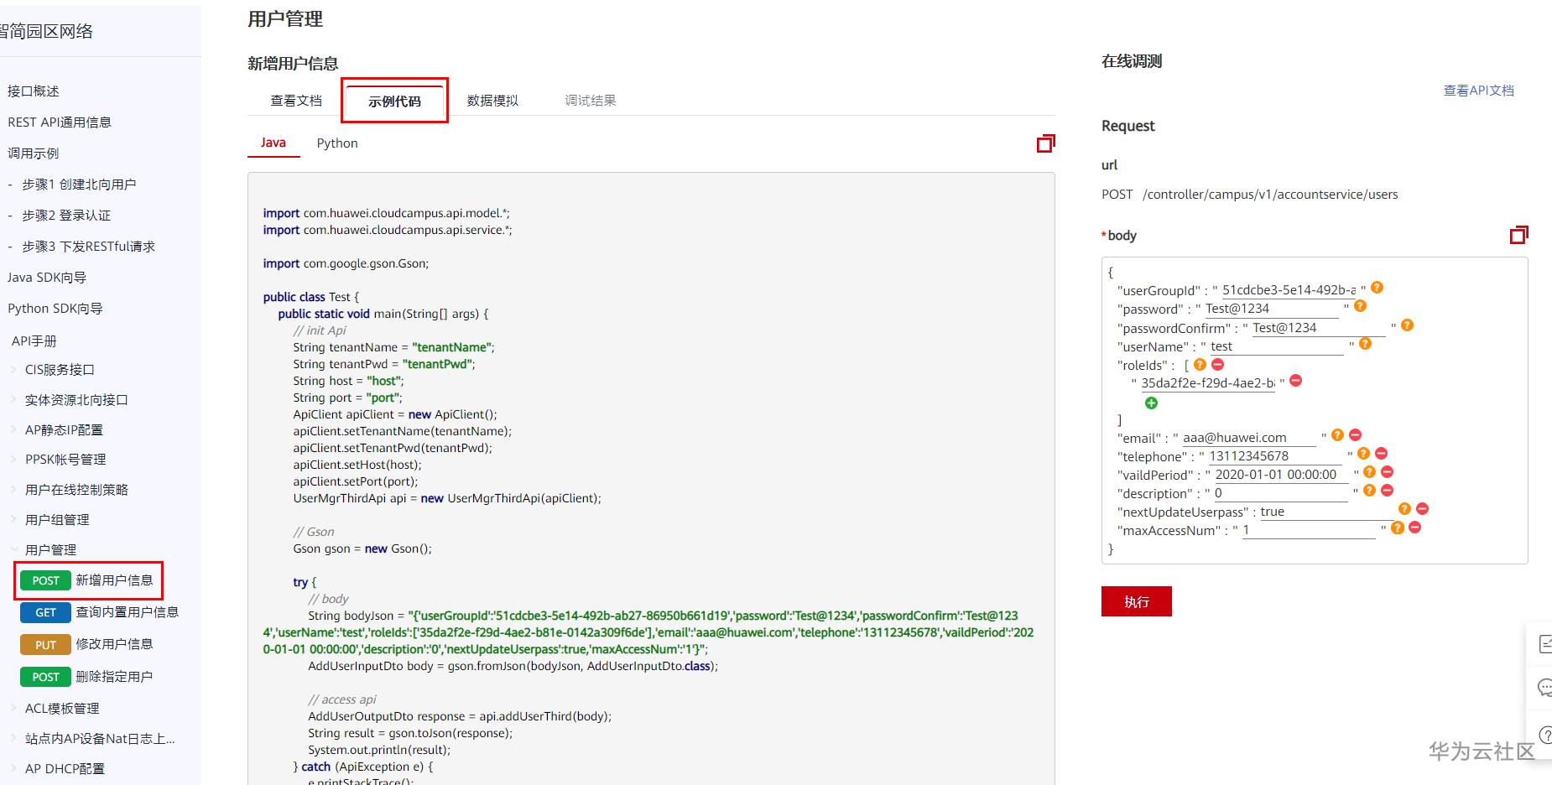The height and width of the screenshot is (785, 1552).
Task: Remove the telephone parameter
Action: [1381, 454]
